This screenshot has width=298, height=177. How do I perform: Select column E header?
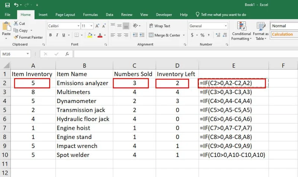(x=234, y=65)
